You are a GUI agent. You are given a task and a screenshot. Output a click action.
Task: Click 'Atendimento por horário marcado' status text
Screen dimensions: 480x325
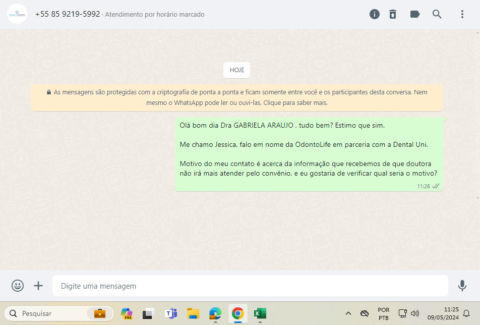tap(155, 15)
